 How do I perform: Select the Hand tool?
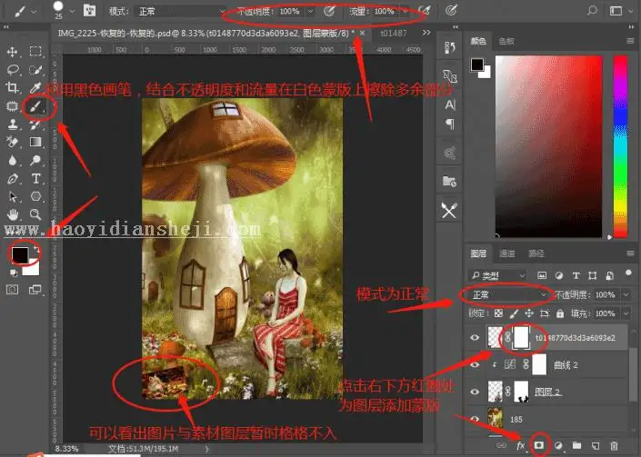pyautogui.click(x=13, y=214)
